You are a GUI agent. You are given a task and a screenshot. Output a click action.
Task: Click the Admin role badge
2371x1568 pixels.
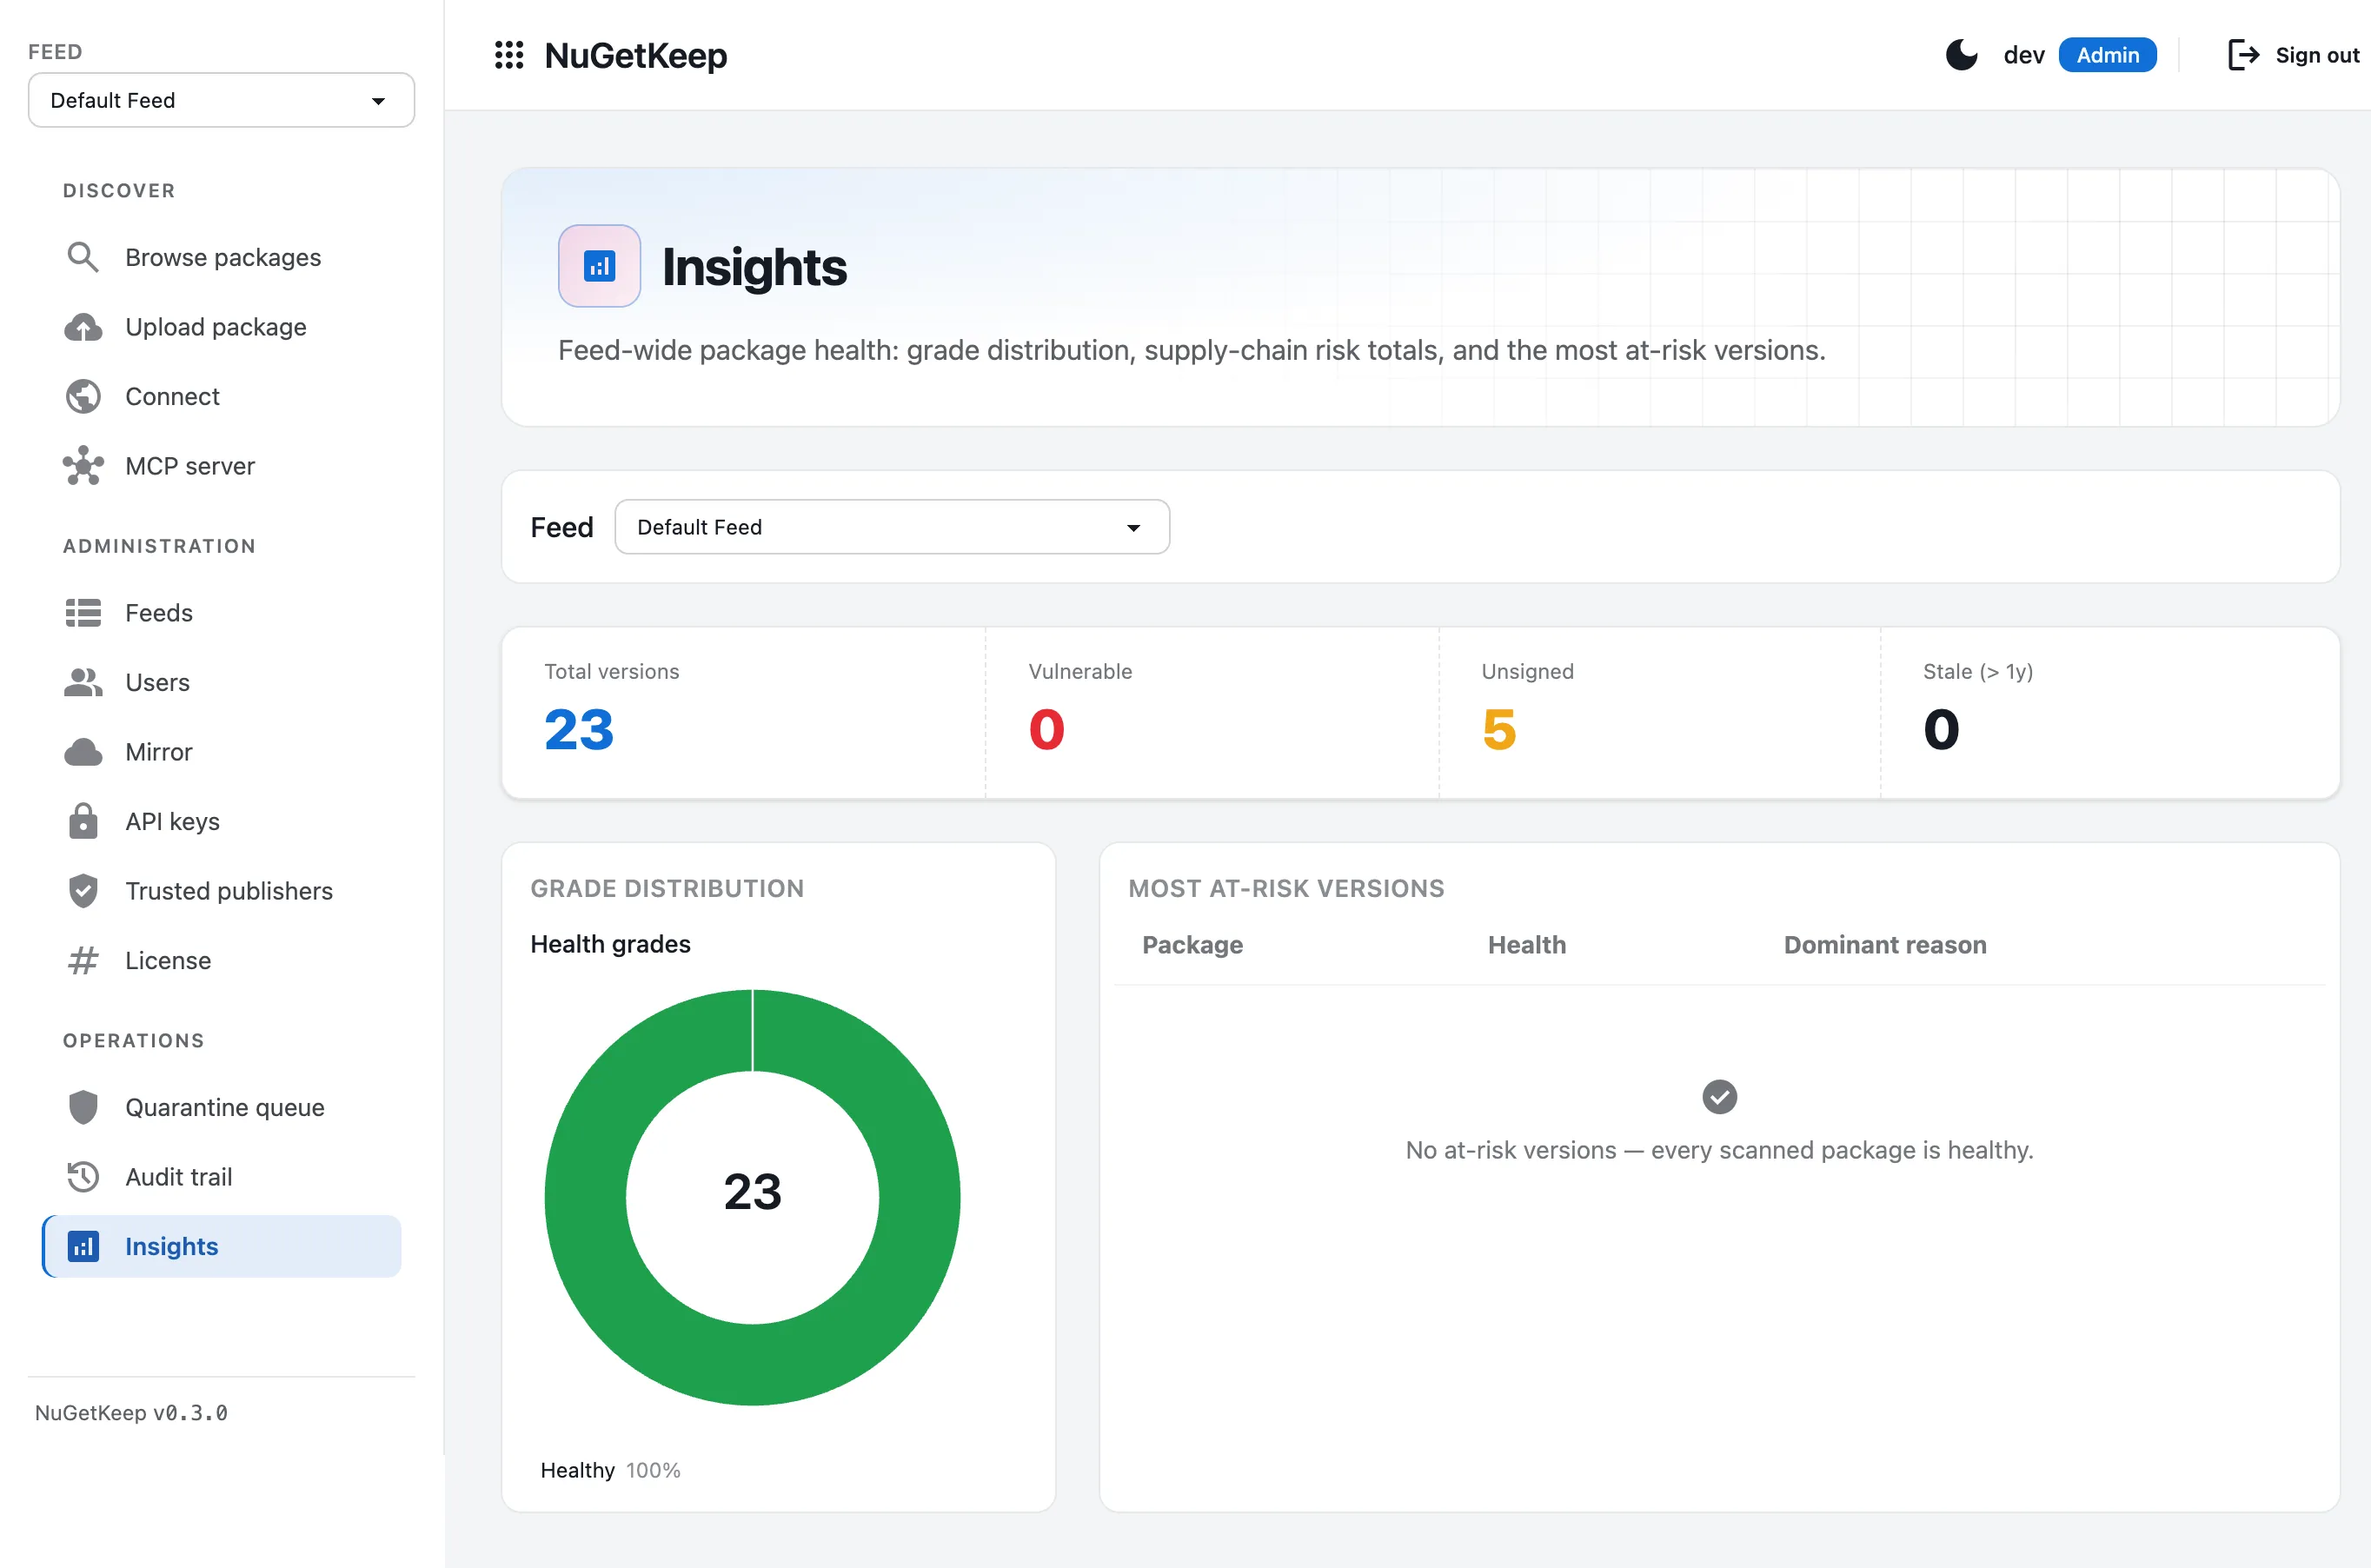(2107, 55)
